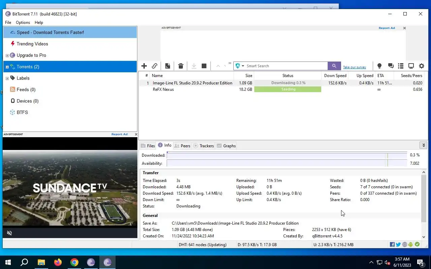Switch to the Files tab
Screen dimensions: 431x269
(x=148, y=146)
